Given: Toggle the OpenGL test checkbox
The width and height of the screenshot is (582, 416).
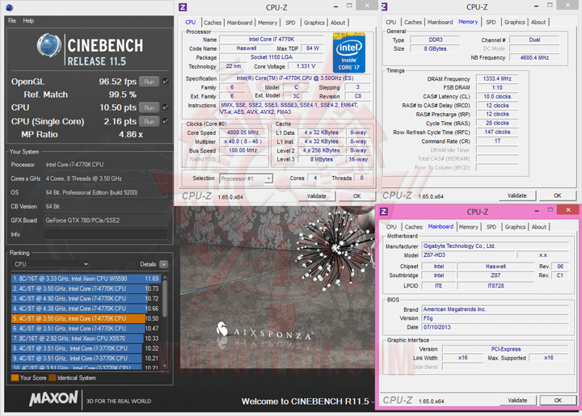Looking at the screenshot, I should tap(166, 82).
